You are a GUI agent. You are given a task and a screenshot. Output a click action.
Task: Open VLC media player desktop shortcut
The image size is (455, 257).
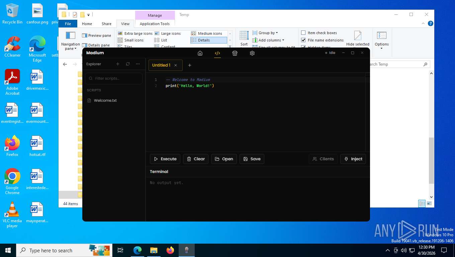click(x=12, y=215)
